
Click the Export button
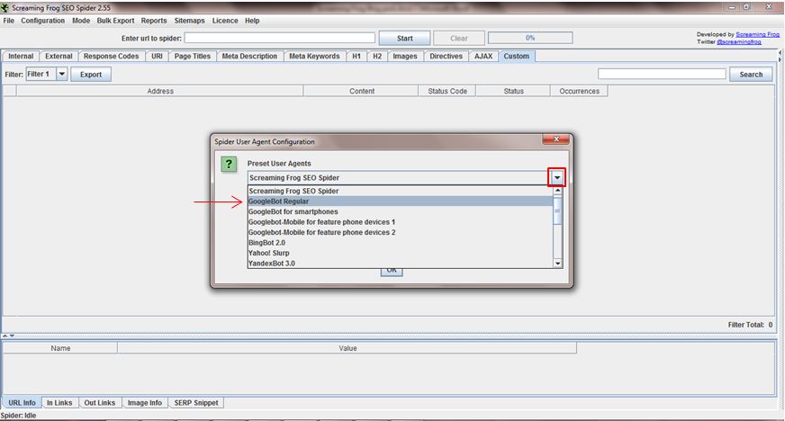(x=91, y=74)
